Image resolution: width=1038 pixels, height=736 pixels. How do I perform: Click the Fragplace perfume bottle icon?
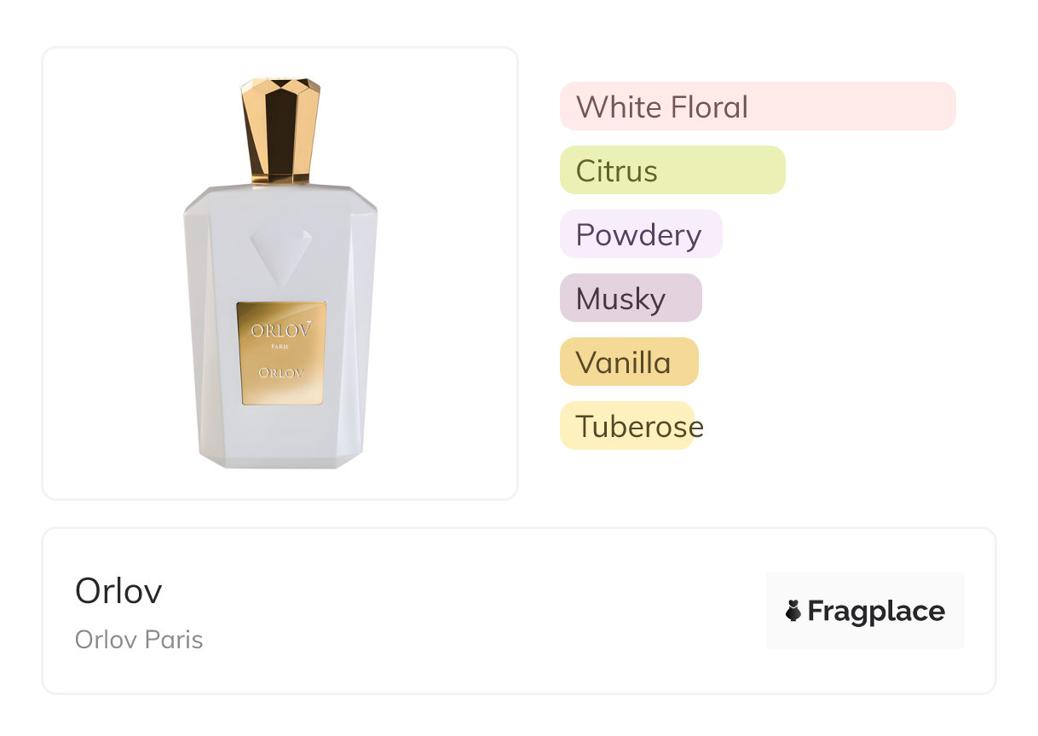[x=793, y=611]
